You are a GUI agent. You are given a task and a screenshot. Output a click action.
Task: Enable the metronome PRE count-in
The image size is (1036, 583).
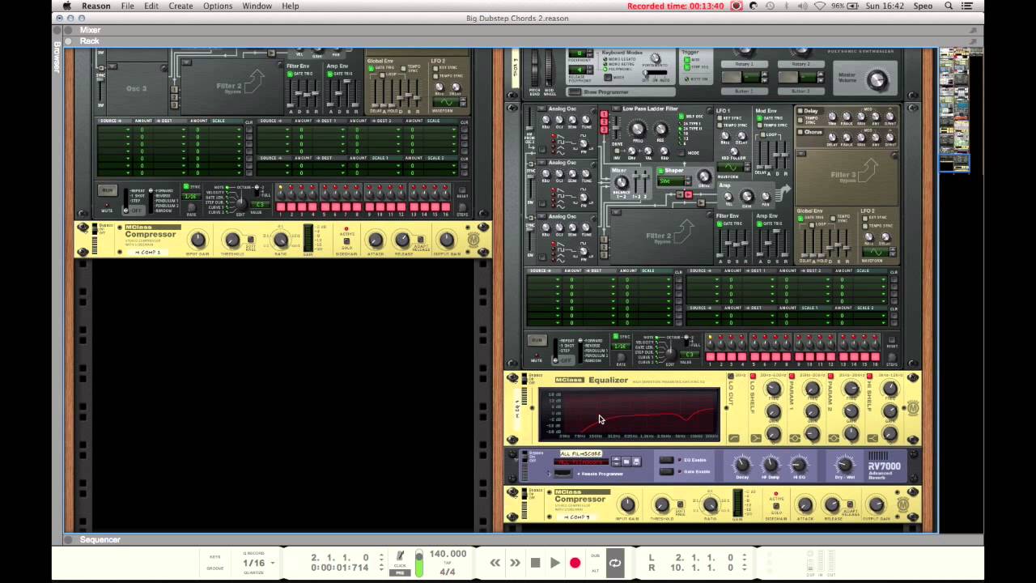click(400, 572)
